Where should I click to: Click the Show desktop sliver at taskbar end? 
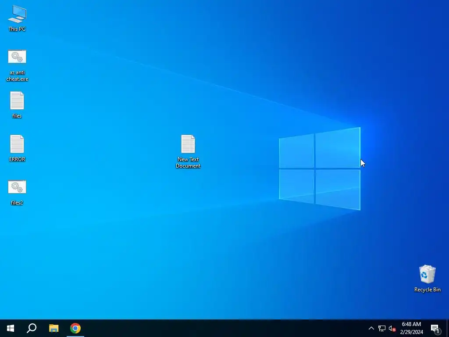pos(448,328)
